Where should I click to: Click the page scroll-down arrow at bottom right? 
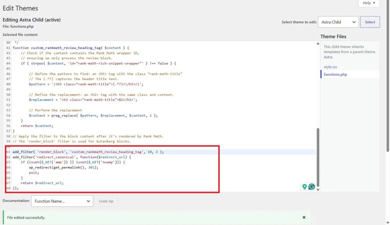[x=388, y=223]
